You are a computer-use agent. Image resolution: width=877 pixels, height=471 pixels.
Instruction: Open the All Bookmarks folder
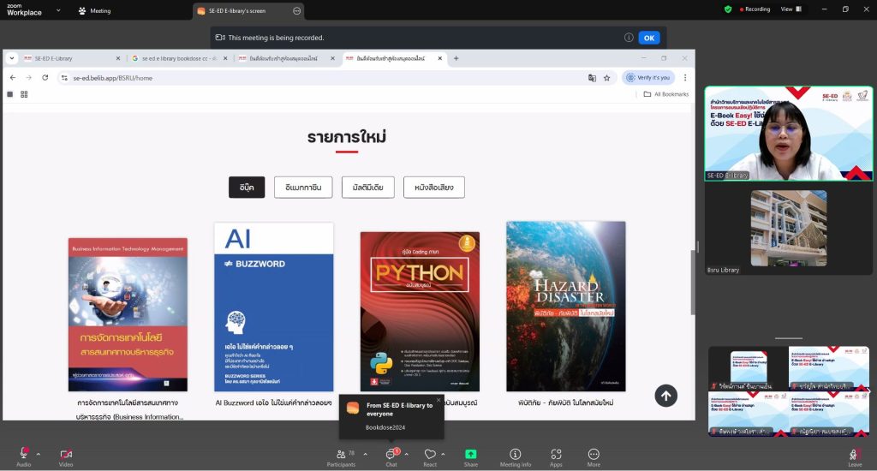pos(666,94)
